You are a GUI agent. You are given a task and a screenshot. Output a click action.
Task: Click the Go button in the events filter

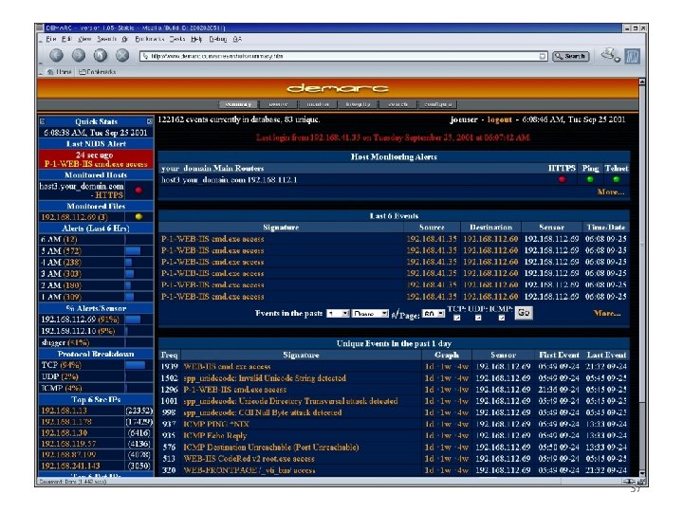pyautogui.click(x=524, y=313)
